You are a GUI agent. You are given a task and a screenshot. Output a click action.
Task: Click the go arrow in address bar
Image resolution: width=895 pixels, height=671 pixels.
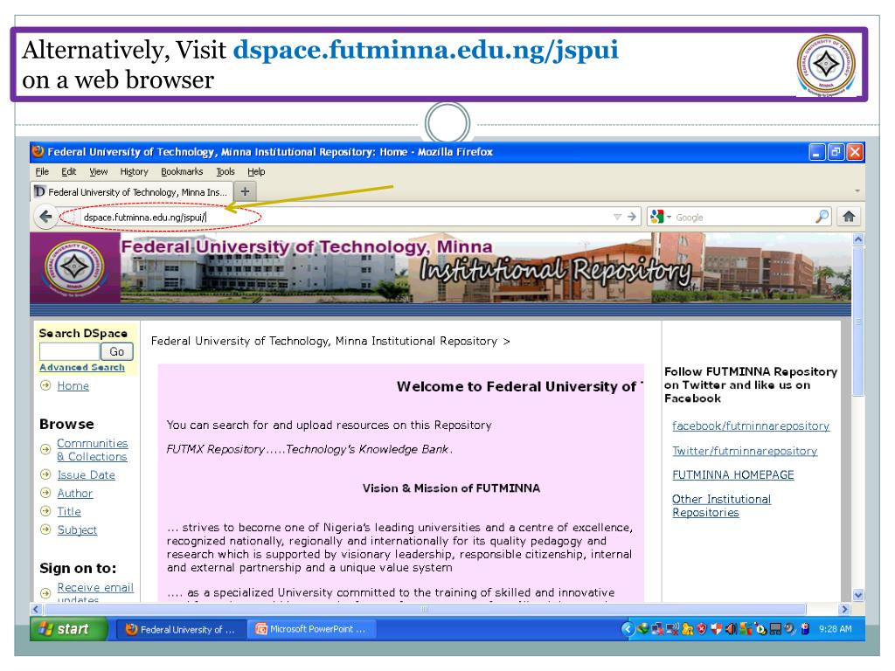[x=632, y=217]
